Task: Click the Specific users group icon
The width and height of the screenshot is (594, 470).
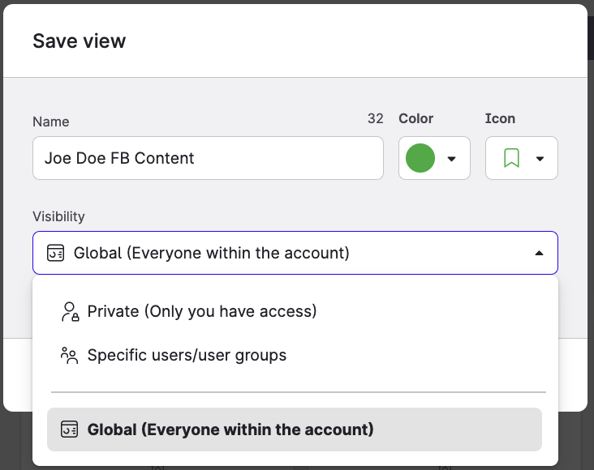Action: point(70,355)
